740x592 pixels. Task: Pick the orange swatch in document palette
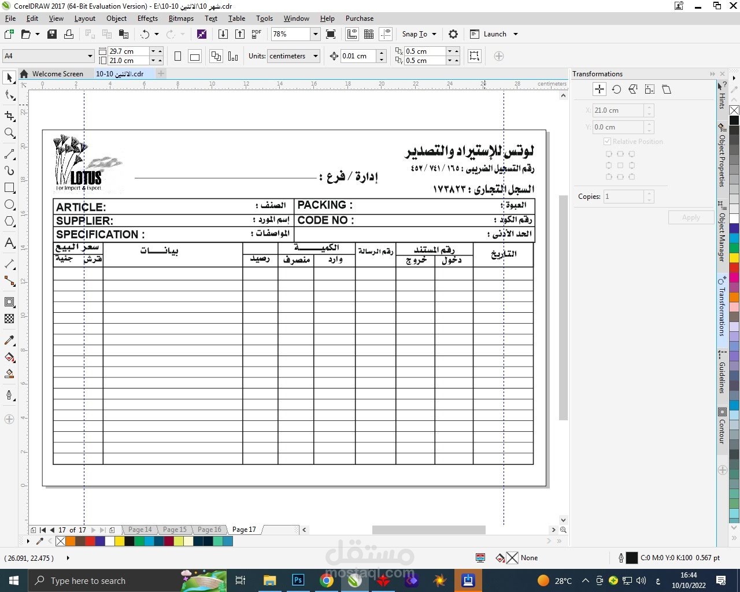70,542
